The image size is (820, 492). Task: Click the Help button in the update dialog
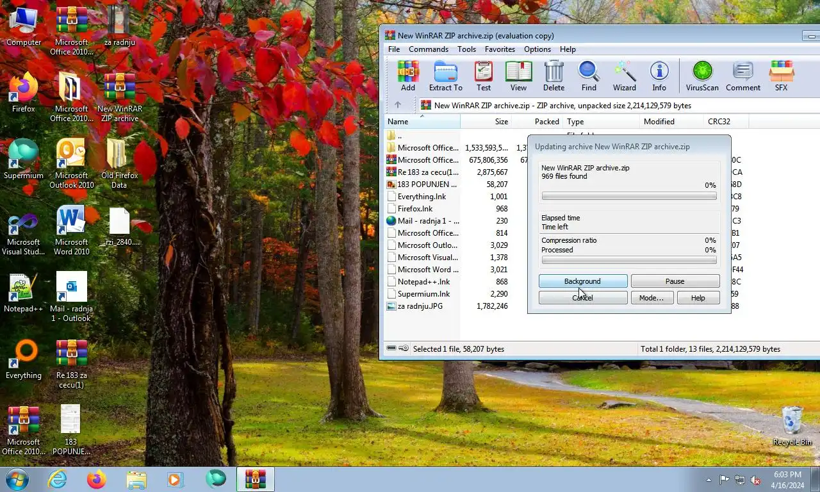[698, 298]
